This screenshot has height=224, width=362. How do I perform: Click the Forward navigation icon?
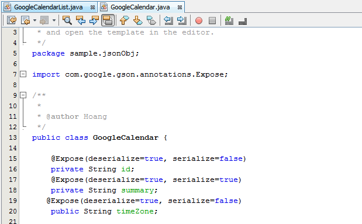44,20
